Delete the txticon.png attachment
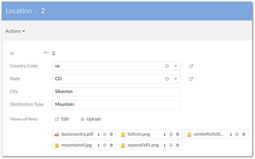This screenshot has height=159, width=255. click(178, 134)
